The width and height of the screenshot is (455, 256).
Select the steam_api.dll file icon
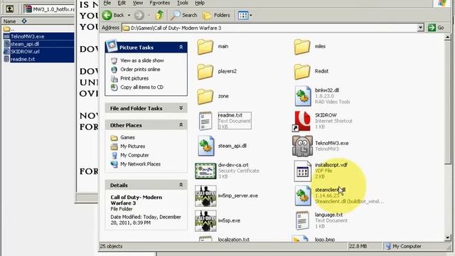(x=205, y=146)
